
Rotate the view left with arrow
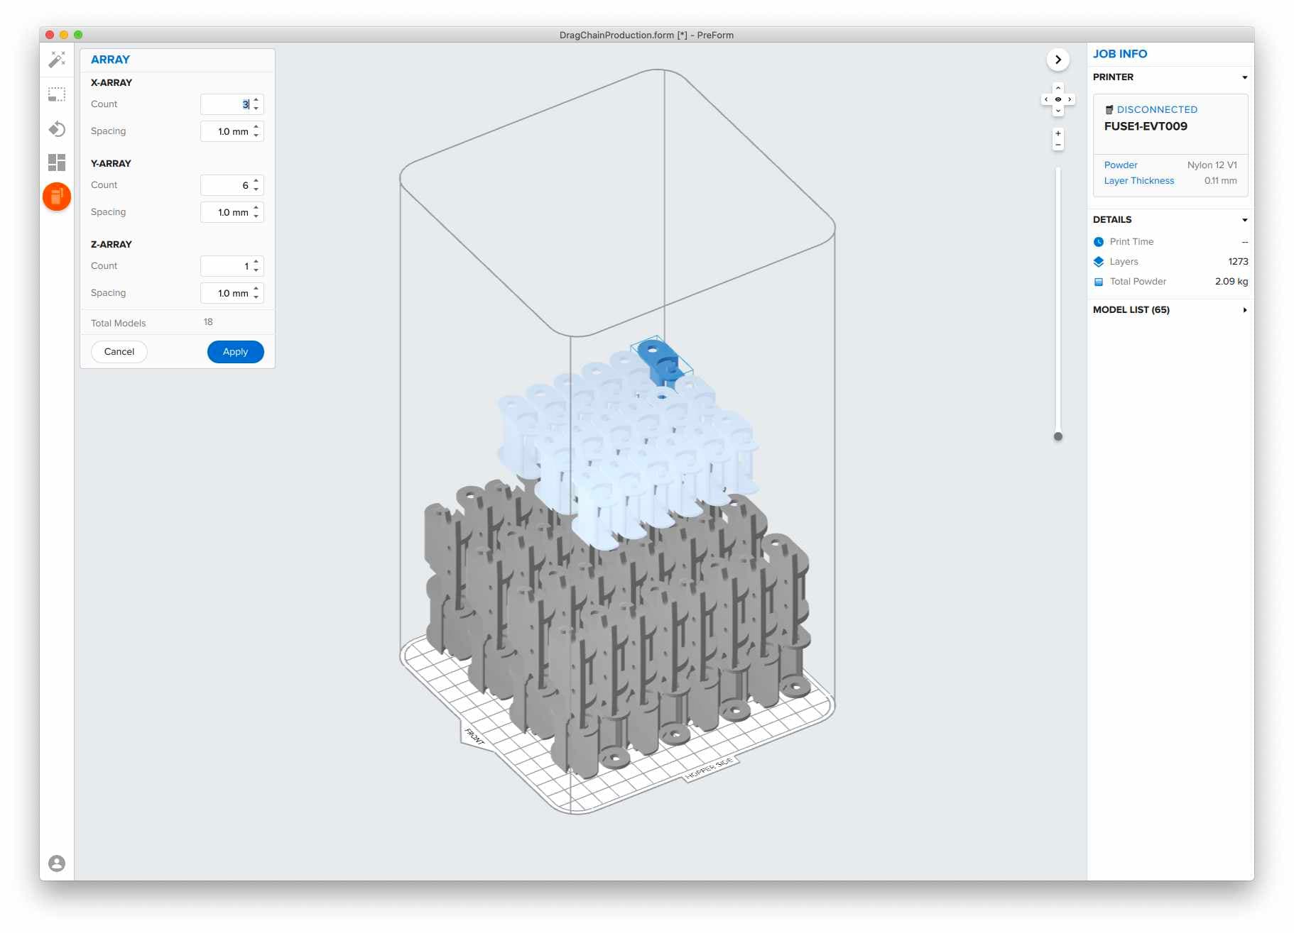pos(1046,99)
